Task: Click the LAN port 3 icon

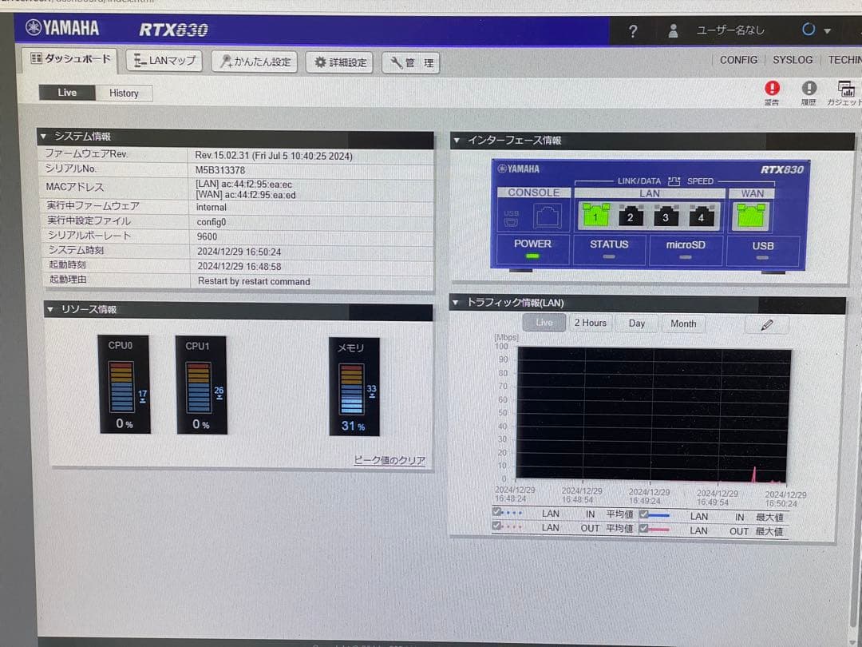Action: (666, 216)
